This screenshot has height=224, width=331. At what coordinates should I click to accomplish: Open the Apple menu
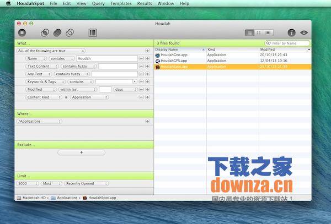click(x=8, y=3)
